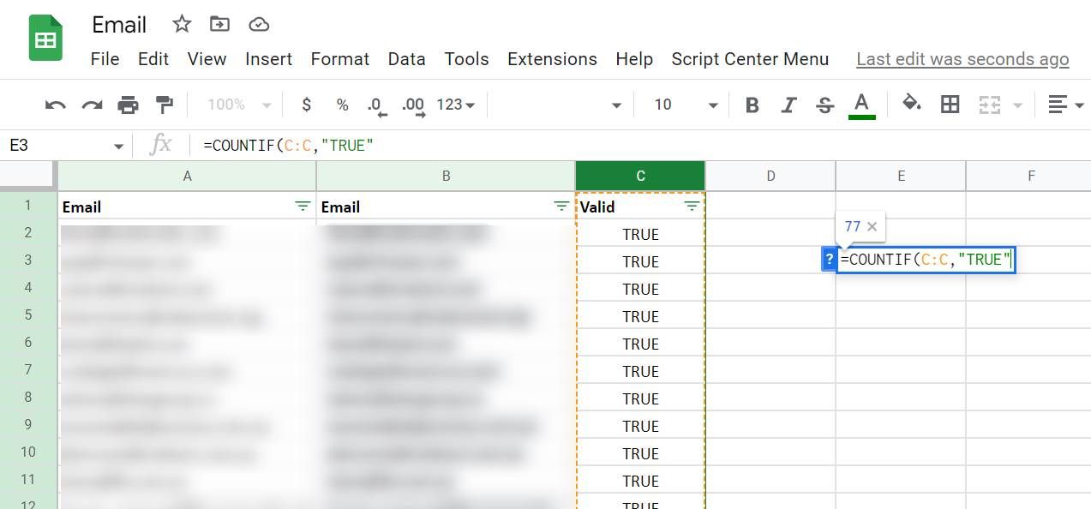Decrease decimal places
Image resolution: width=1091 pixels, height=509 pixels.
(375, 104)
